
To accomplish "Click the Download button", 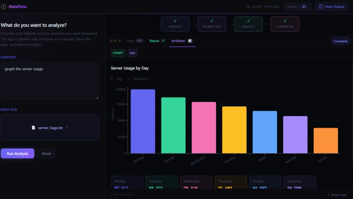I will pyautogui.click(x=337, y=195).
